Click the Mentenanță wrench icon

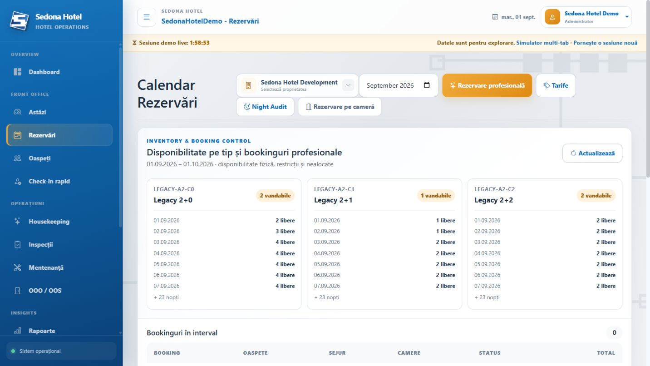coord(18,267)
